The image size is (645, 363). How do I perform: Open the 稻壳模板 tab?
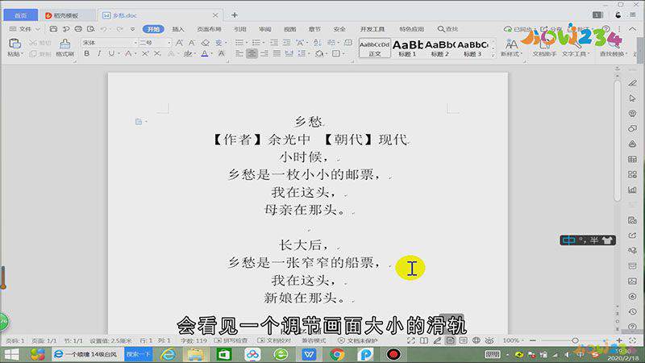click(x=66, y=15)
